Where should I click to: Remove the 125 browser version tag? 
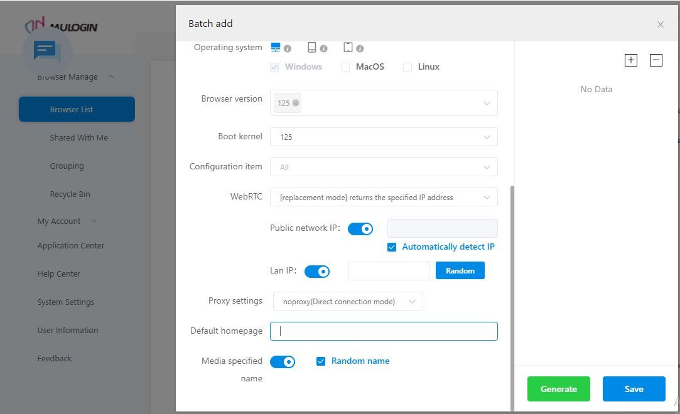(x=296, y=103)
